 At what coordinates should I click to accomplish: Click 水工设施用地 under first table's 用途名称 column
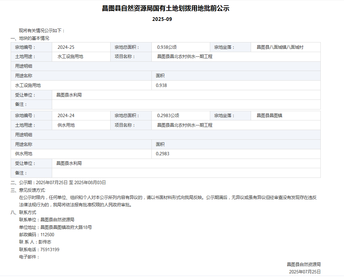(28, 85)
